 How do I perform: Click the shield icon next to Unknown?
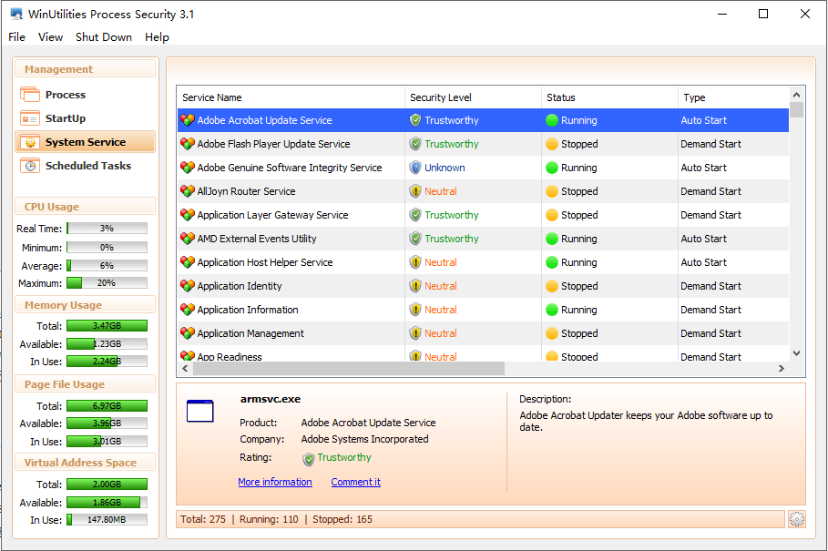[x=415, y=168]
